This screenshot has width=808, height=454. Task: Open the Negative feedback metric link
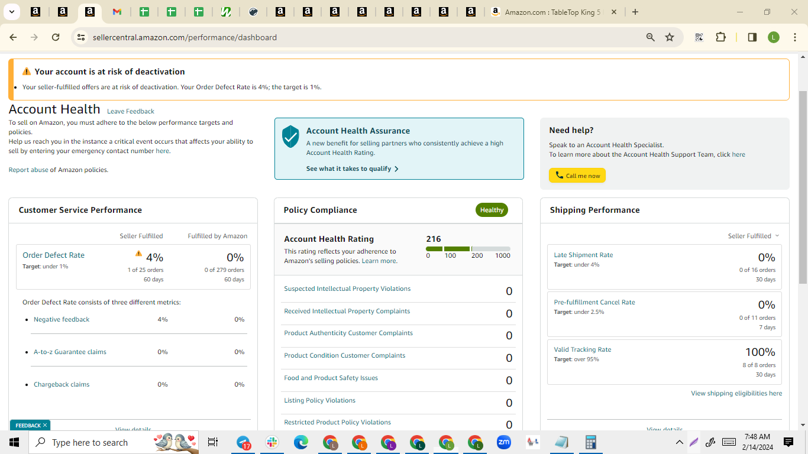tap(62, 319)
